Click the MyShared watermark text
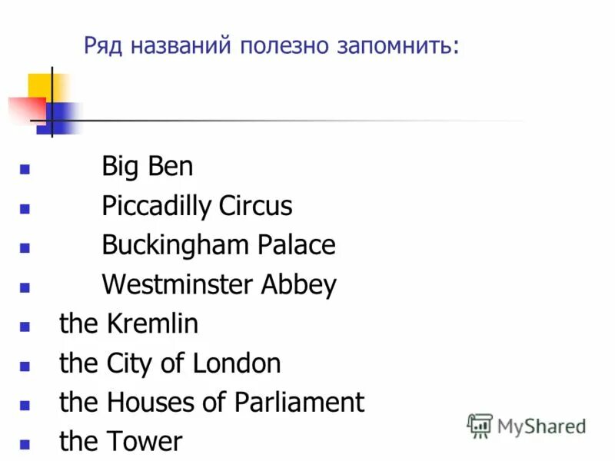The width and height of the screenshot is (615, 461). [541, 426]
